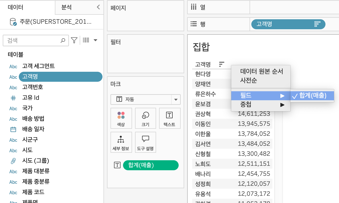Image resolution: width=339 pixels, height=203 pixels.
Task: Open the Tooltip (도구 설명) mark card
Action: [145, 142]
